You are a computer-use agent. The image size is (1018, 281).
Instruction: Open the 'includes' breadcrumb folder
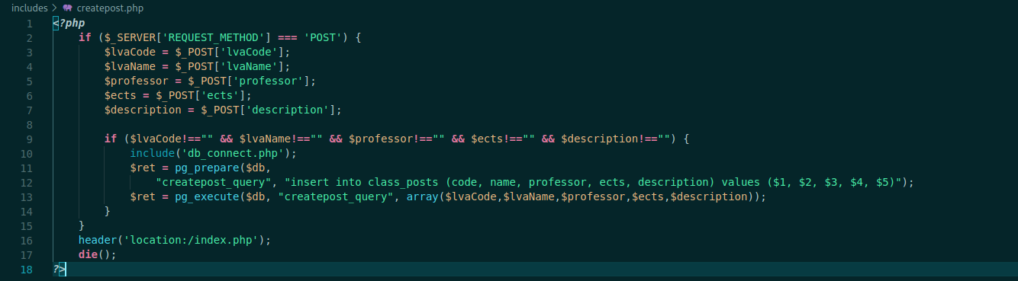click(x=29, y=8)
